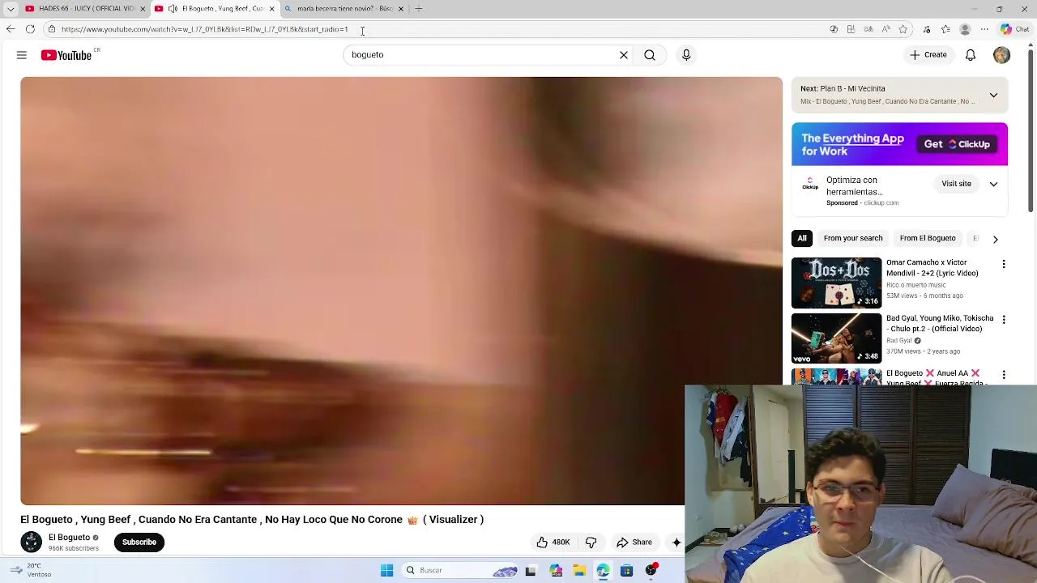Open options for the Bad Gyal video
Image resolution: width=1037 pixels, height=583 pixels.
point(1004,320)
